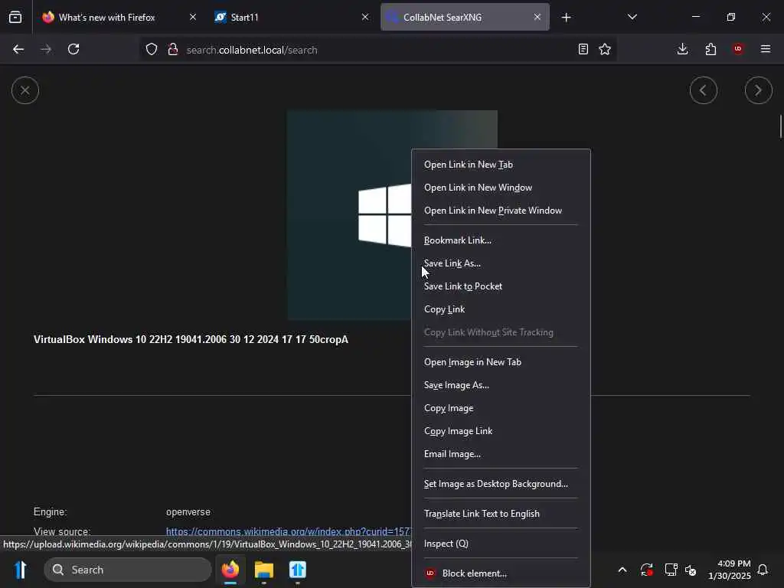This screenshot has height=588, width=784.
Task: Open a new tab
Action: 566,18
